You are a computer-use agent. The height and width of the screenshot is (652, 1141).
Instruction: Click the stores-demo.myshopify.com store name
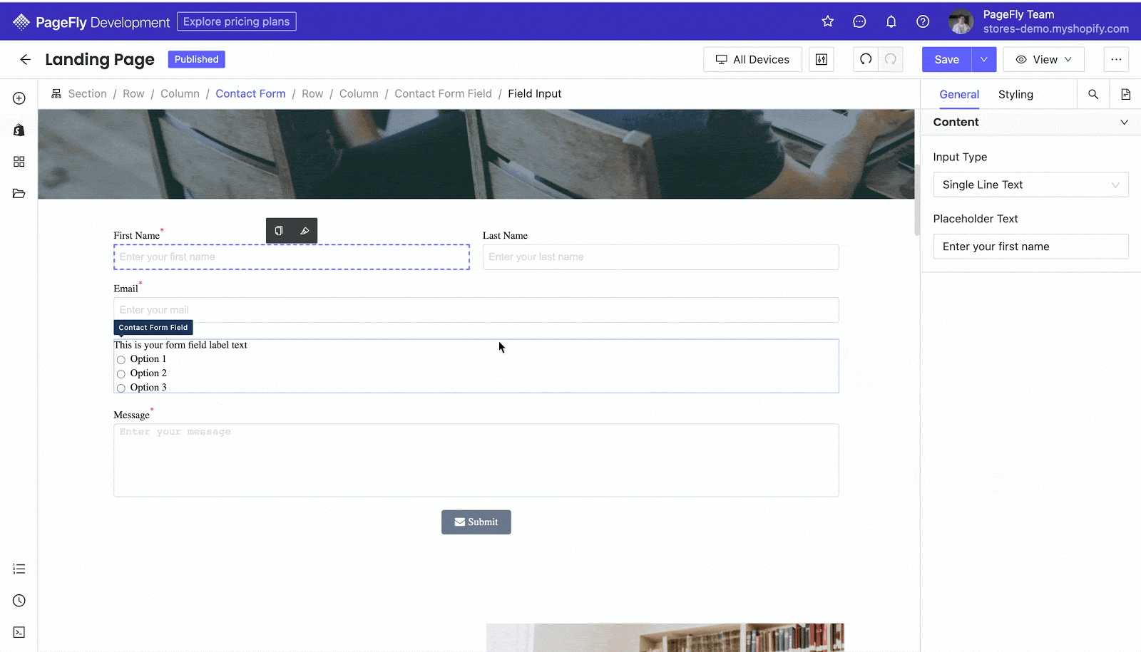pyautogui.click(x=1055, y=29)
